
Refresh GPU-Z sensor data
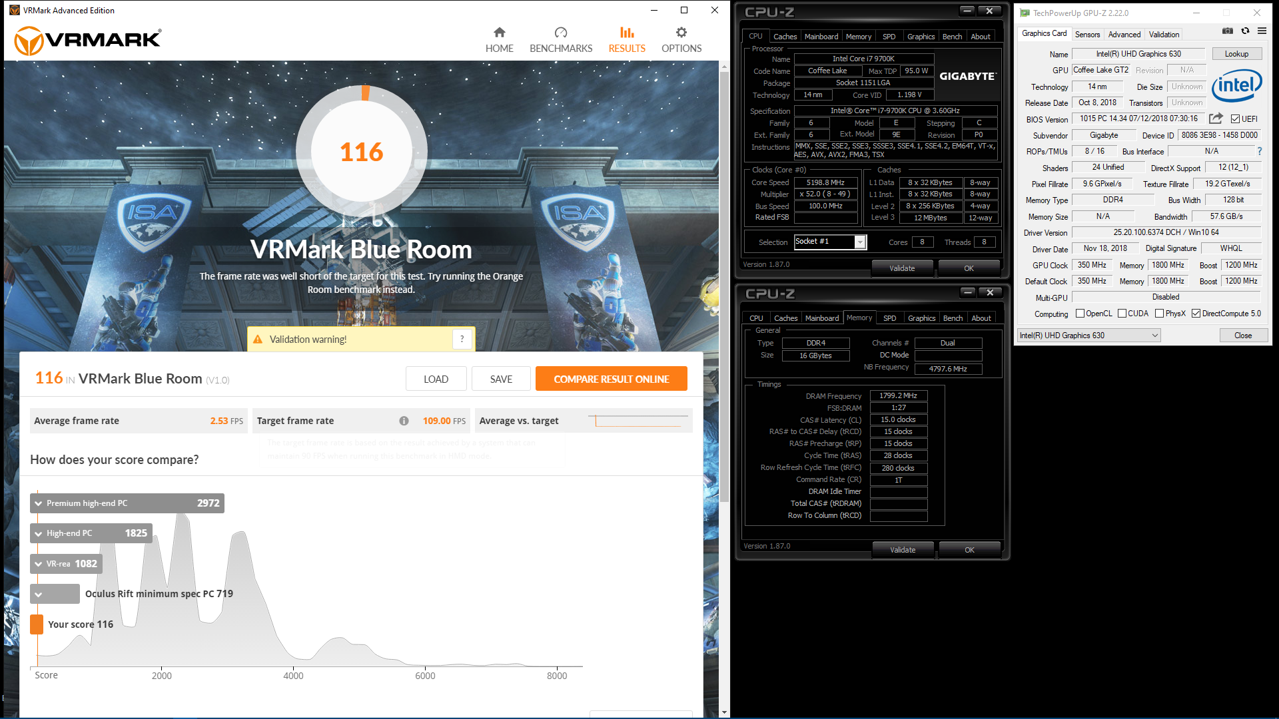tap(1245, 31)
